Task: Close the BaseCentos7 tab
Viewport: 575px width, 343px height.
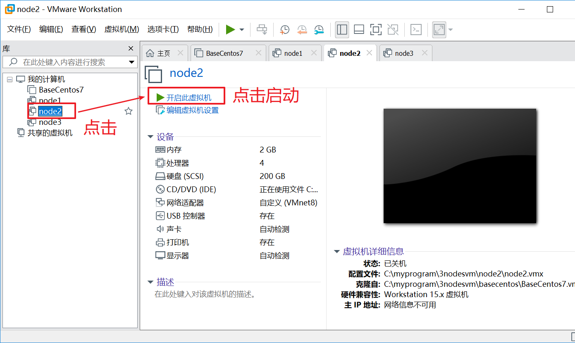Action: point(258,53)
